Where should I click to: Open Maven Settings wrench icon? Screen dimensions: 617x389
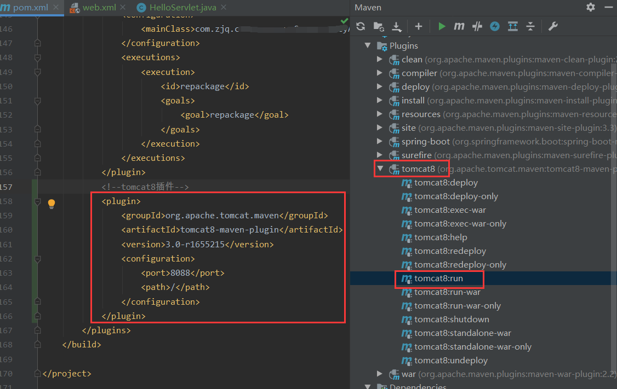click(x=553, y=26)
